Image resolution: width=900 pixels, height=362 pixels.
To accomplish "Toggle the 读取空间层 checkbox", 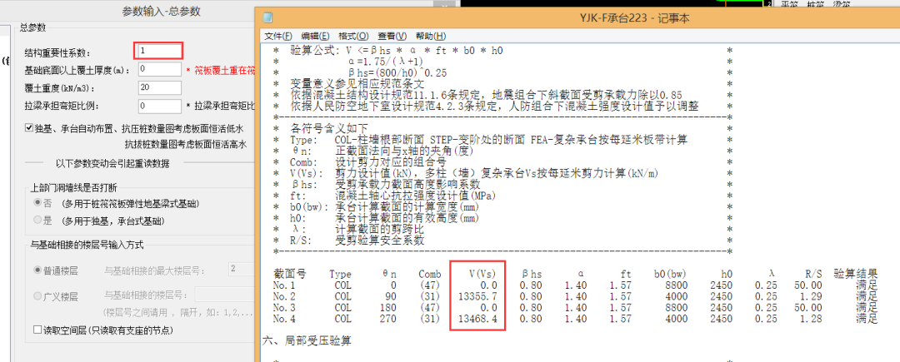I will click(37, 330).
